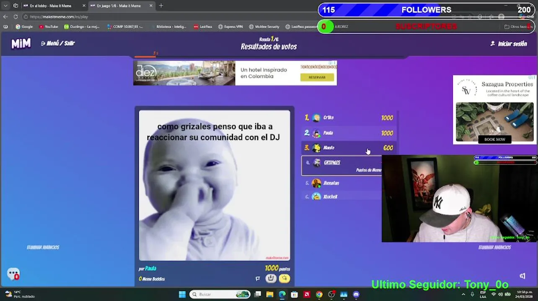The height and width of the screenshot is (301, 538).
Task: Open the McAfee Security bookmark
Action: pos(264,27)
